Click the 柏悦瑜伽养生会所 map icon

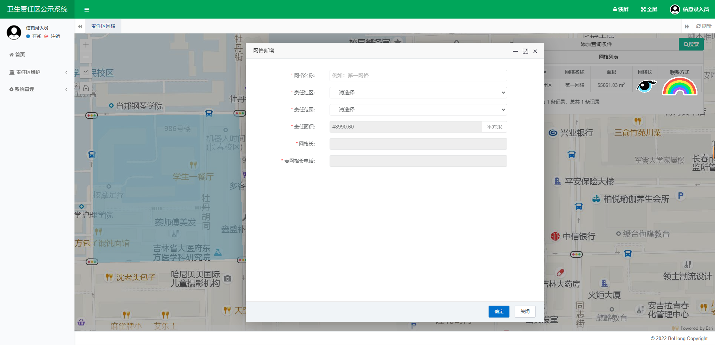[x=596, y=199]
